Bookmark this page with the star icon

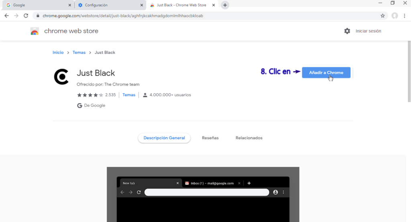[383, 16]
